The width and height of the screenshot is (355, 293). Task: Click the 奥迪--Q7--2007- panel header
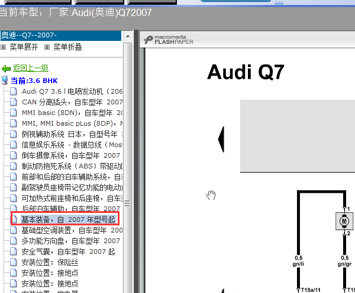pyautogui.click(x=61, y=36)
